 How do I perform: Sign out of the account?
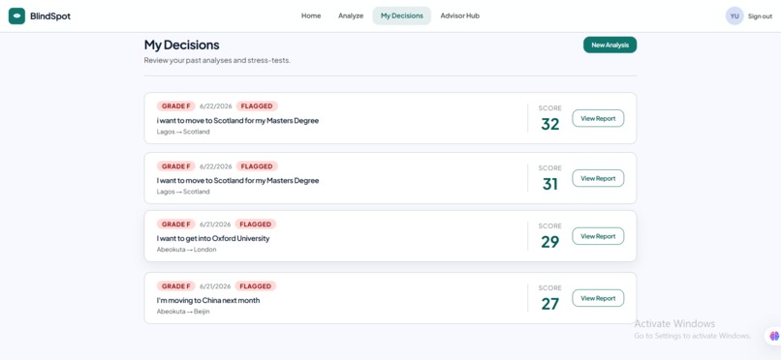click(760, 15)
